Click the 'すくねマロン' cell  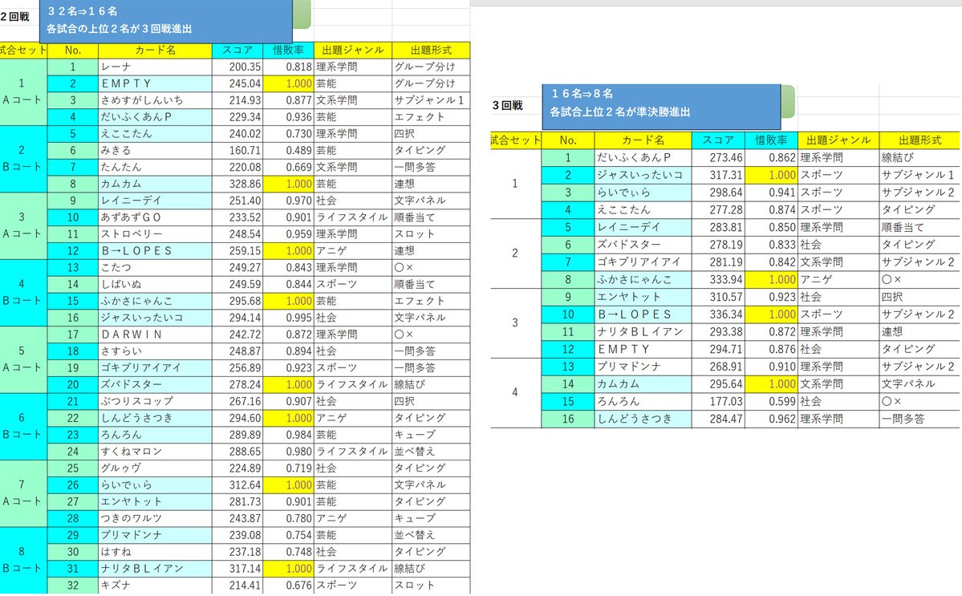point(155,452)
